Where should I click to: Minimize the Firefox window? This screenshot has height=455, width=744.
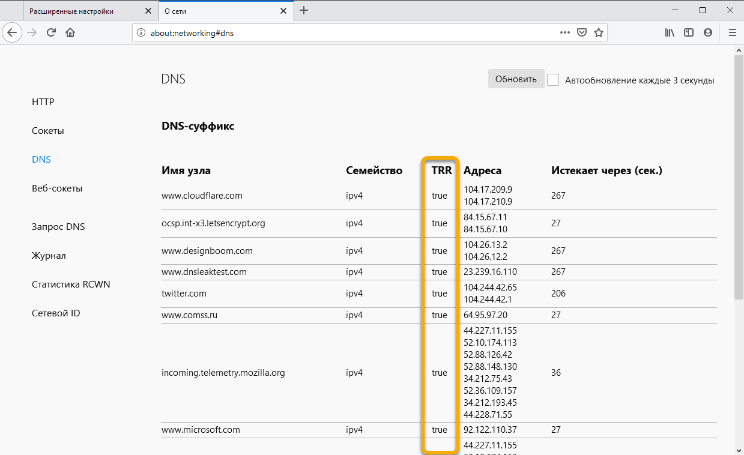pos(674,10)
